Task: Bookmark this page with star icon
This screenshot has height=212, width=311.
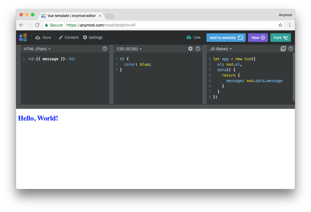Action: point(280,25)
